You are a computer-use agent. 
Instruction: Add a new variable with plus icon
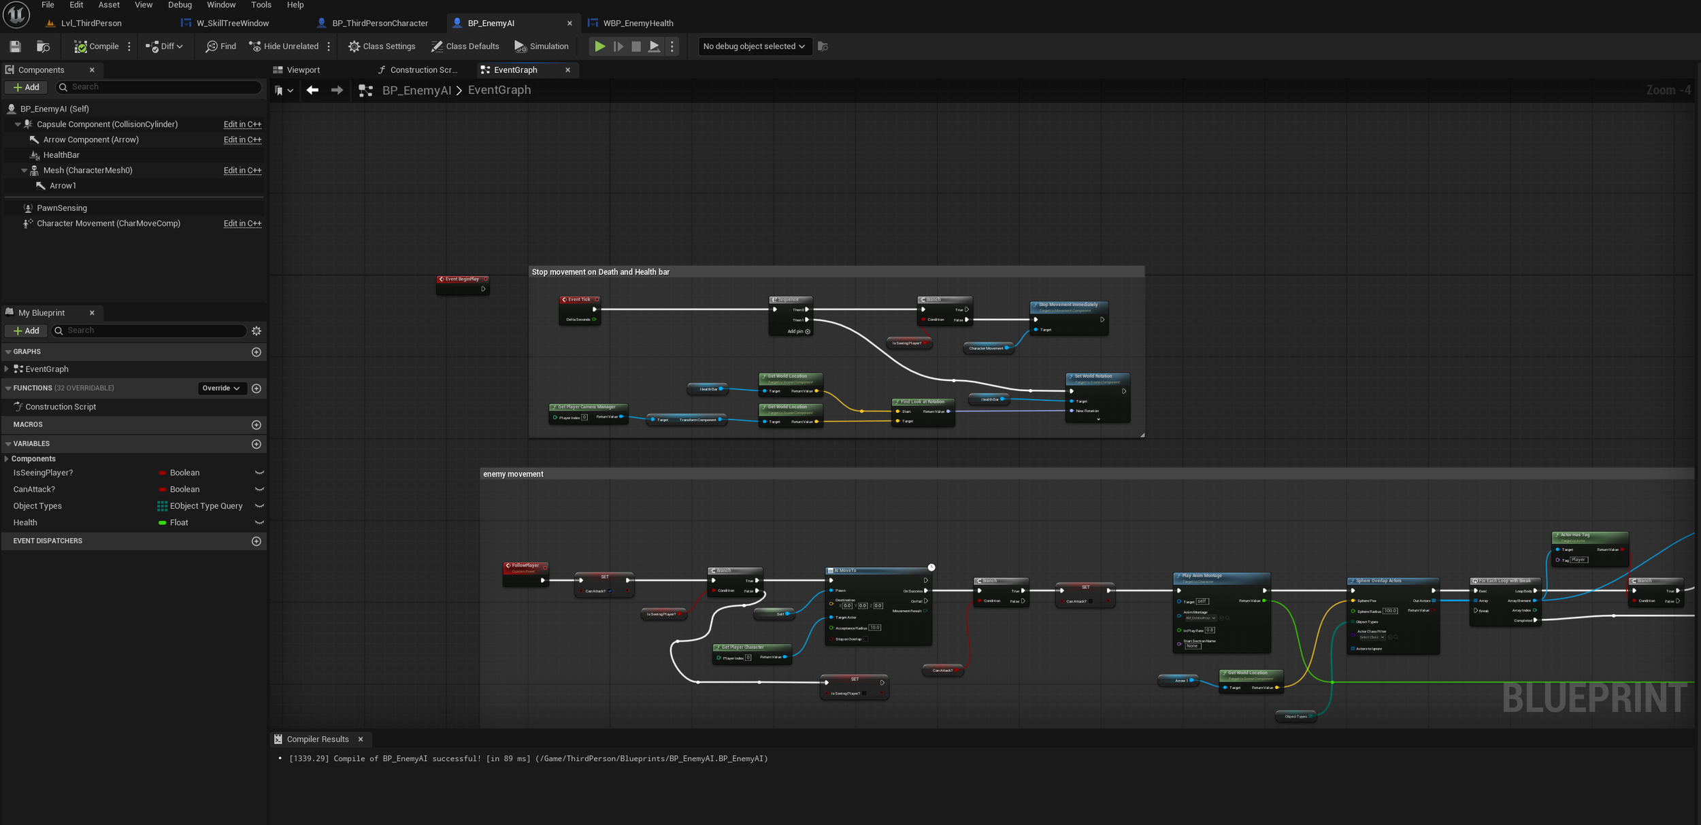(257, 443)
